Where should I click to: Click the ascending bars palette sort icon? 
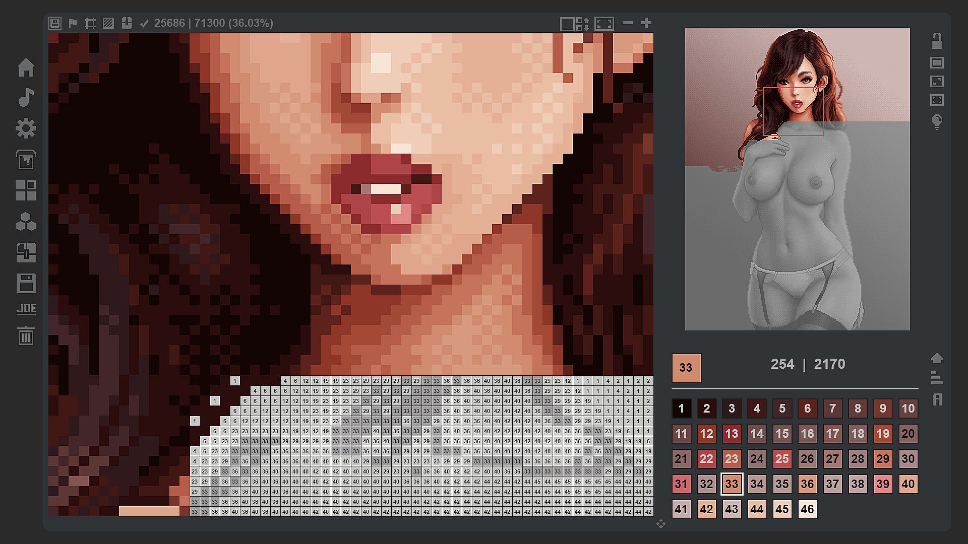pos(937,378)
